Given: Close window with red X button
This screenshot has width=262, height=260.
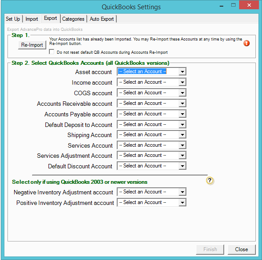Looking at the screenshot, I should [x=249, y=5].
